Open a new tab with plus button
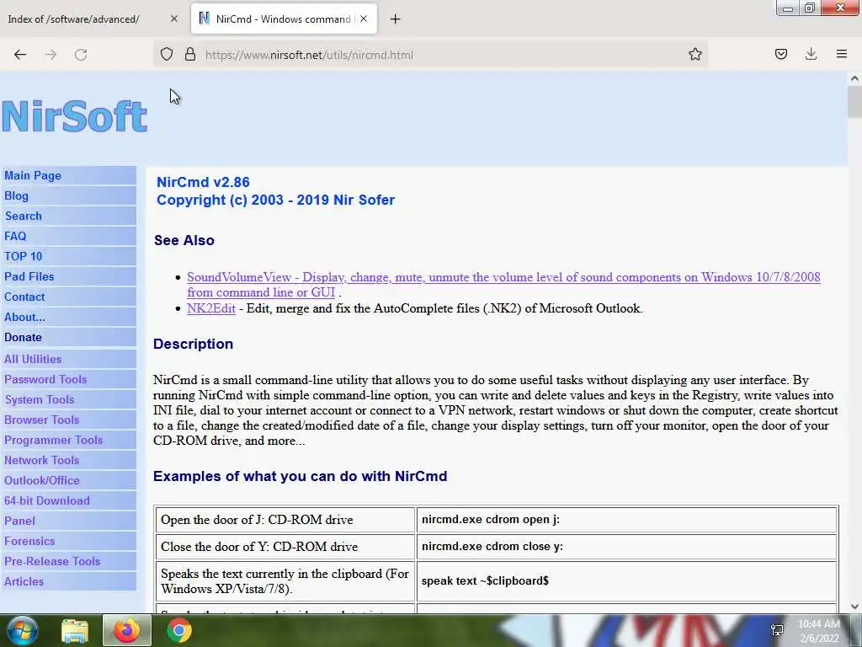Screen dimensions: 862x647 click(x=396, y=19)
